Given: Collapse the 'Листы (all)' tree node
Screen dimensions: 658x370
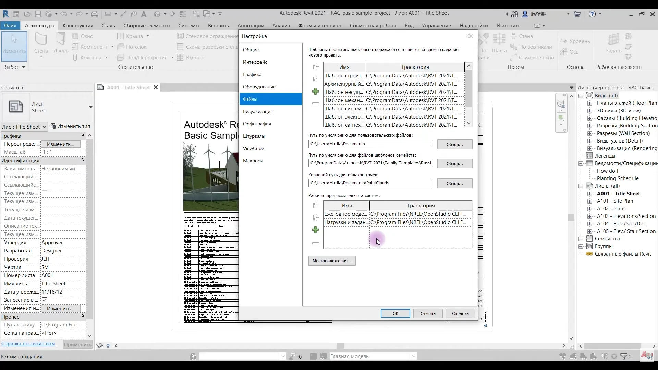Looking at the screenshot, I should 581,186.
